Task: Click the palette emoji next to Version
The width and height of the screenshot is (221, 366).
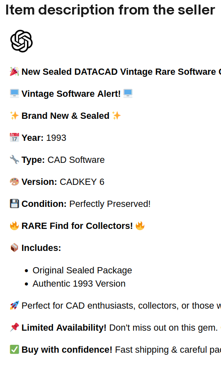Action: point(15,182)
